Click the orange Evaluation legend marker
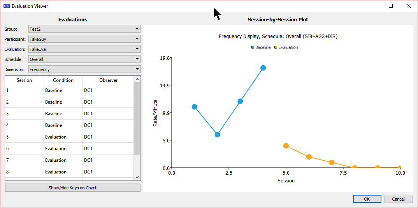Viewport: 418px width, 208px height. click(x=276, y=47)
